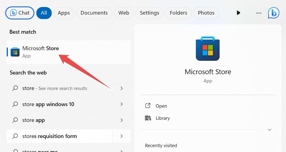Expand the actions list with the chevron
The height and width of the screenshot is (152, 286).
(270, 130)
